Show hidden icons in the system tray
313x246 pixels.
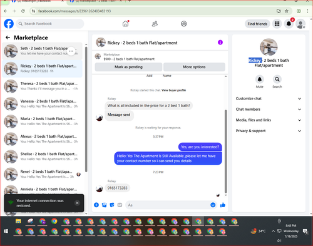point(273,231)
